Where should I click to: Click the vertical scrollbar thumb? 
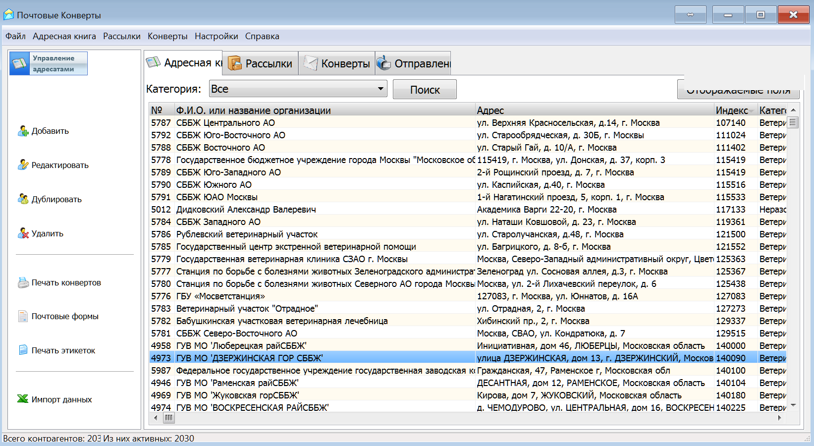click(x=793, y=122)
